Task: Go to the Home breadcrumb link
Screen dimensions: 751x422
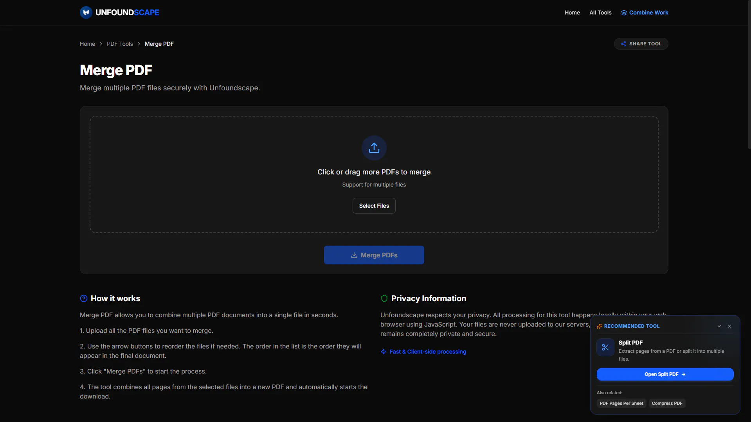Action: tap(87, 44)
